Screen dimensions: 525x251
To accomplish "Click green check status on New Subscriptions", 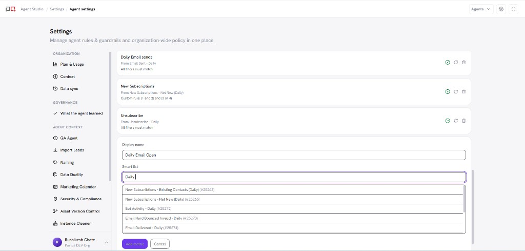I will 448,91.
